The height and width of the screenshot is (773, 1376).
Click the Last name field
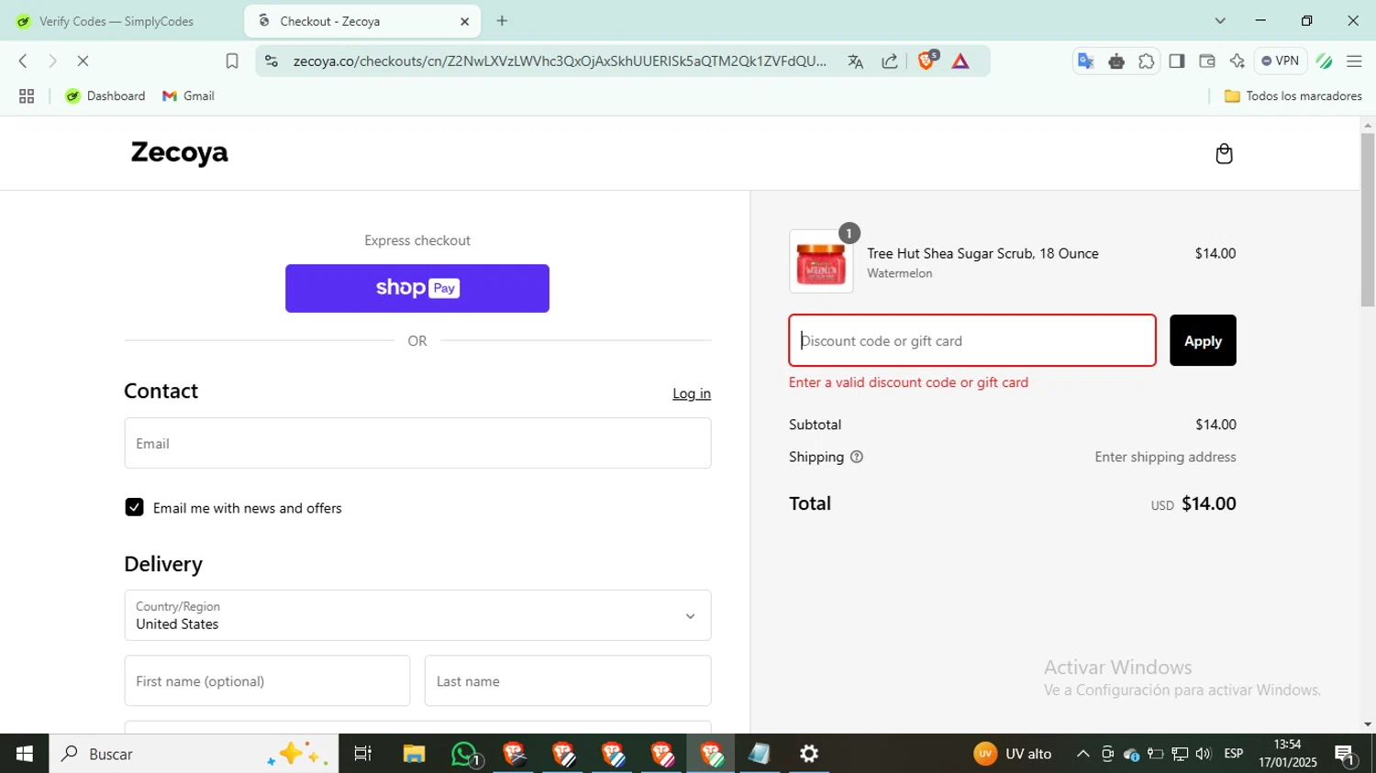[x=568, y=680]
